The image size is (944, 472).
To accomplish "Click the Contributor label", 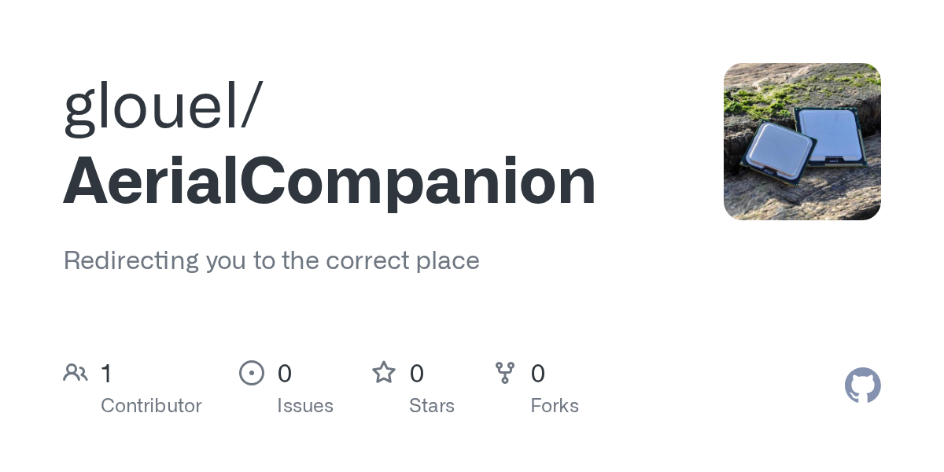I will pyautogui.click(x=151, y=406).
